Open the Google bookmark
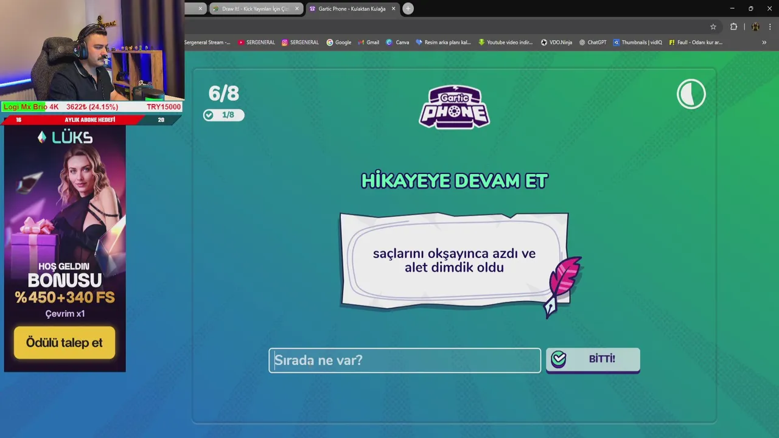The height and width of the screenshot is (438, 779). point(339,43)
